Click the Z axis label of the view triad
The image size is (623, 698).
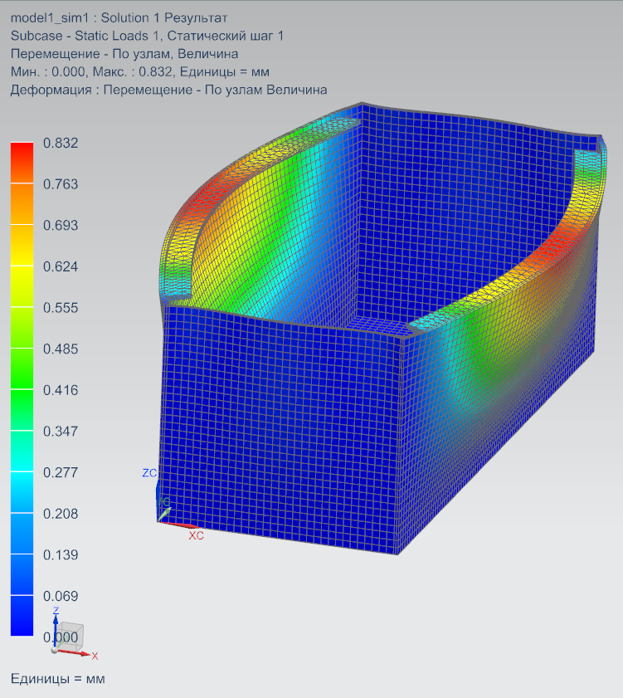pyautogui.click(x=56, y=610)
